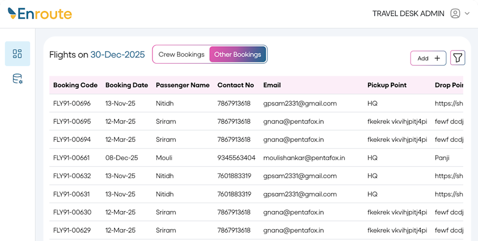Screen dimensions: 478x241
Task: Click the user profile avatar icon
Action: click(x=455, y=13)
